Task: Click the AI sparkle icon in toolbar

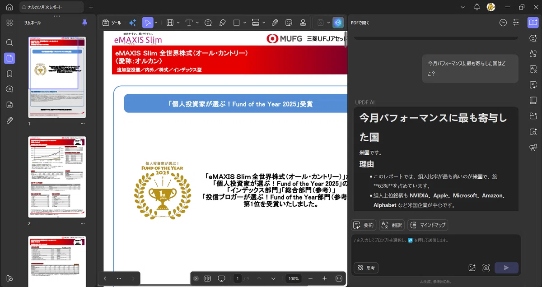Action: [x=132, y=23]
